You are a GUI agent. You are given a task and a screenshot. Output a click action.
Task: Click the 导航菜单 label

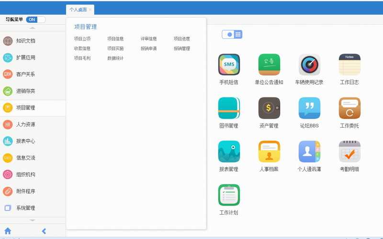pyautogui.click(x=14, y=20)
